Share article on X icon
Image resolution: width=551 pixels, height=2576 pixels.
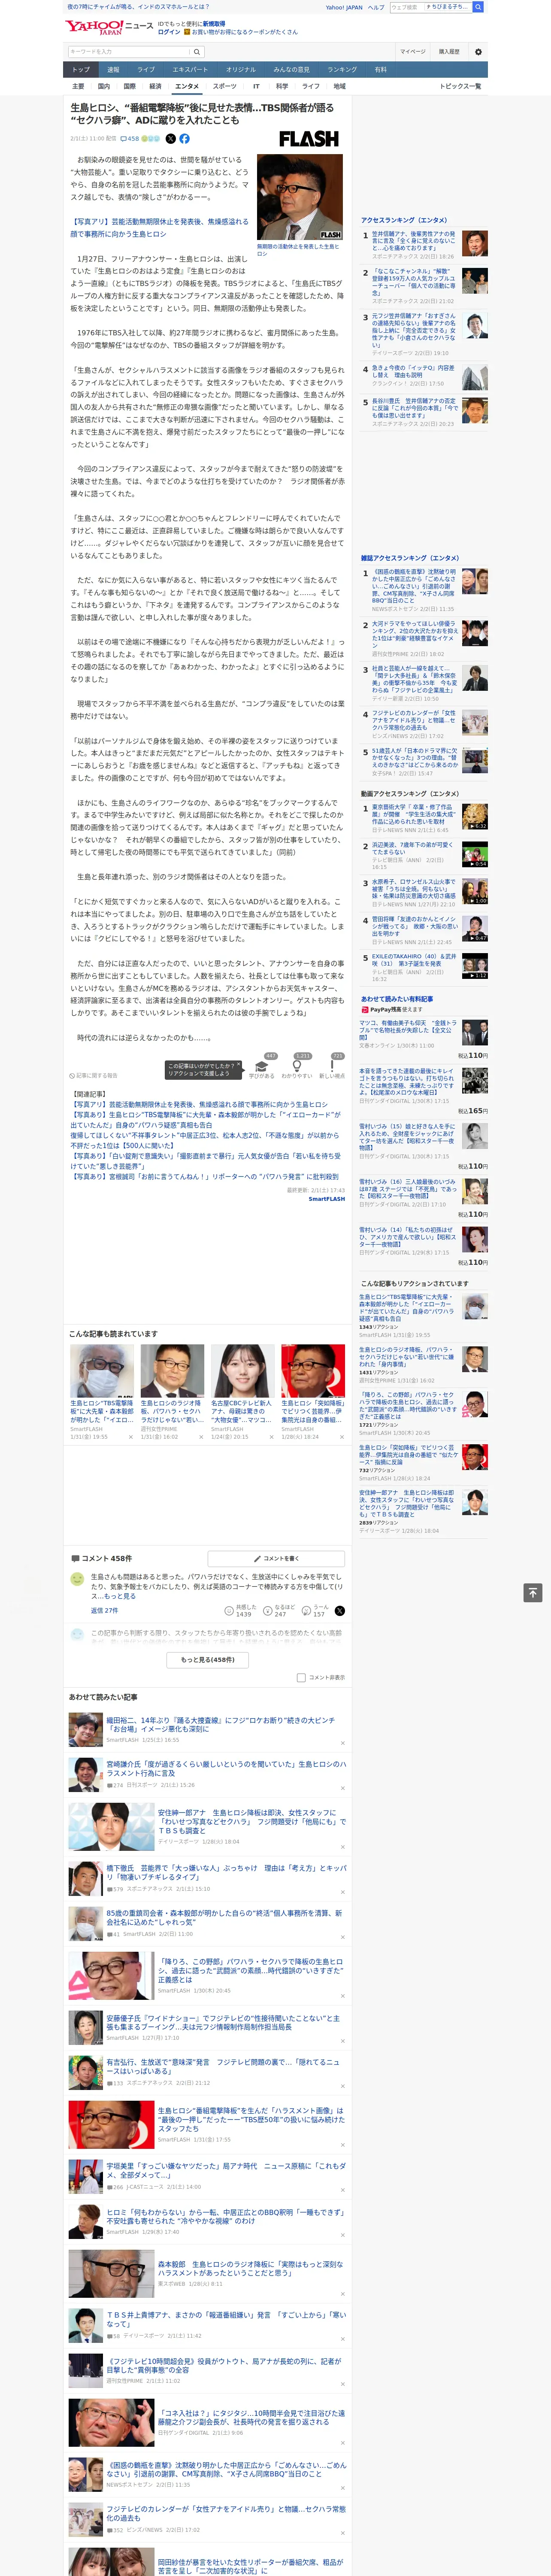pyautogui.click(x=170, y=139)
